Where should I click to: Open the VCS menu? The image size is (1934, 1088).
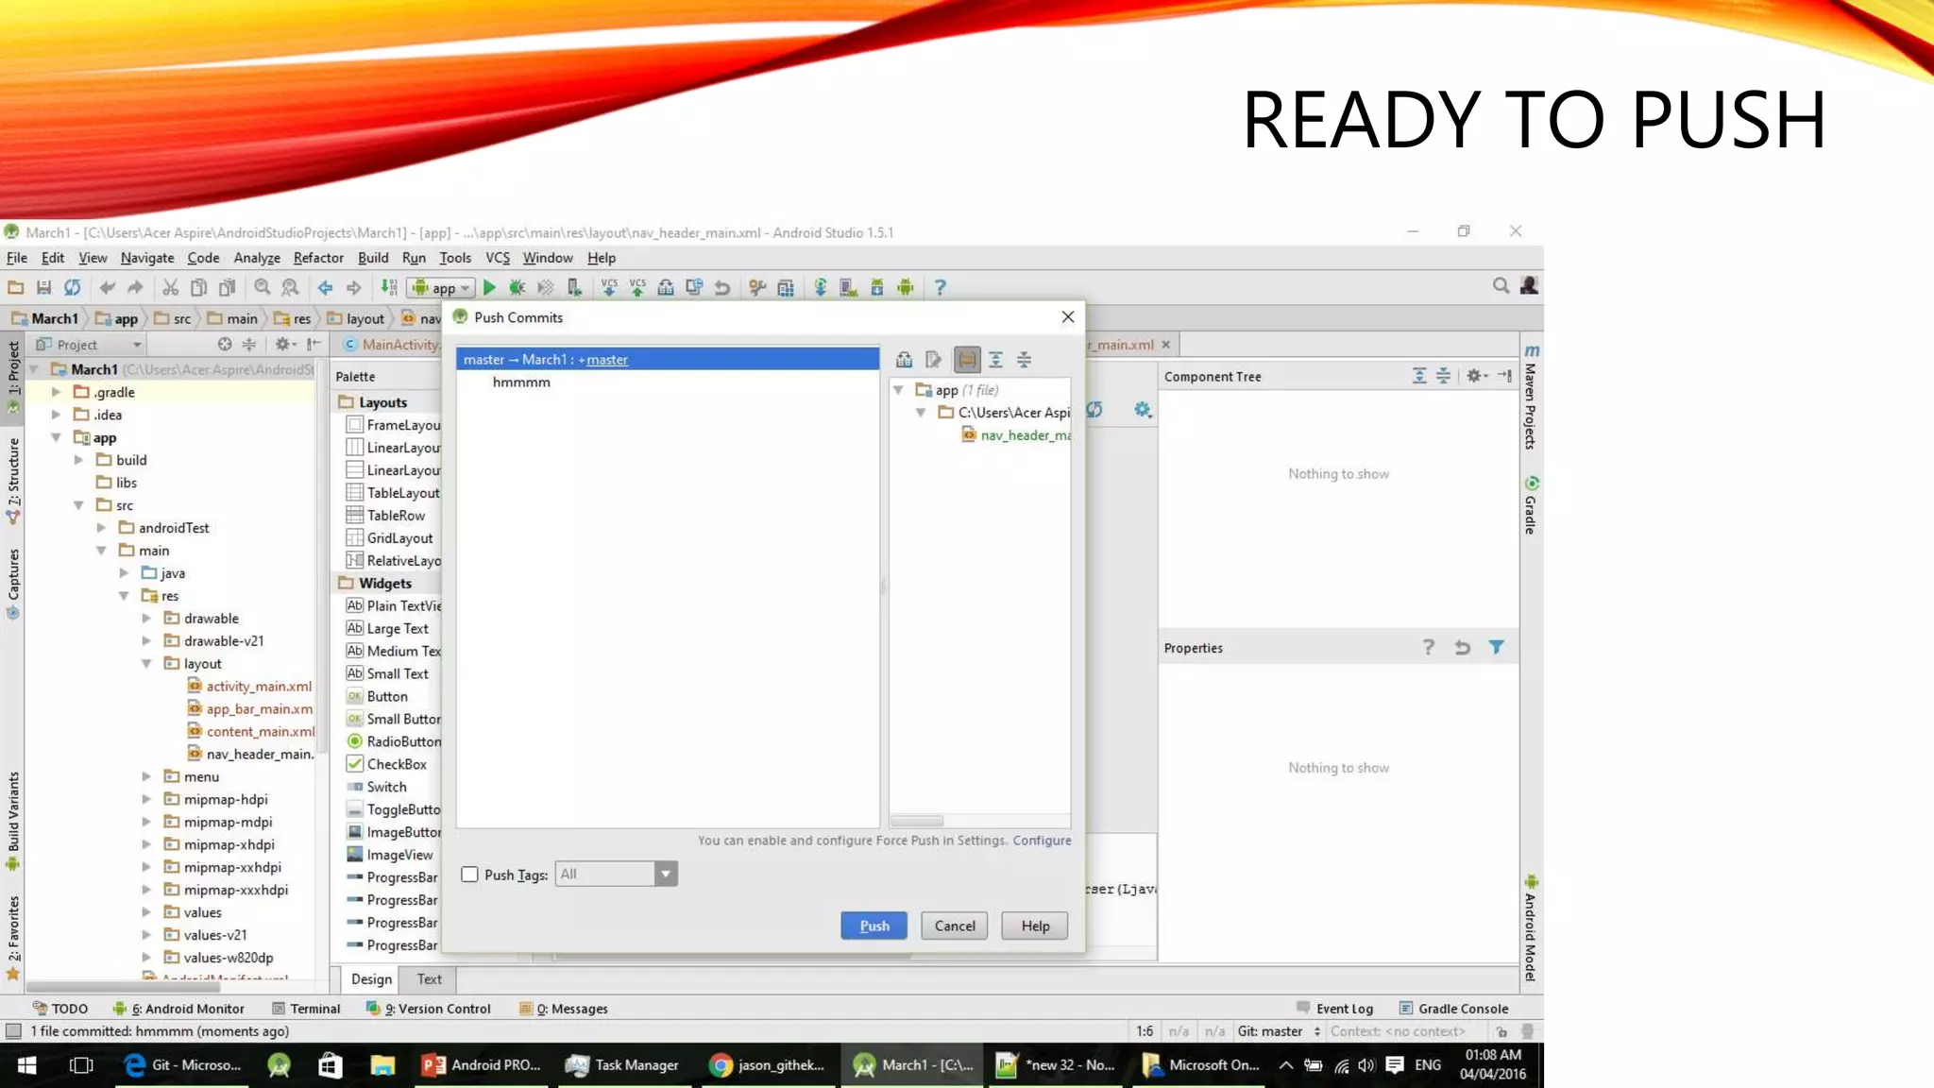coord(498,258)
